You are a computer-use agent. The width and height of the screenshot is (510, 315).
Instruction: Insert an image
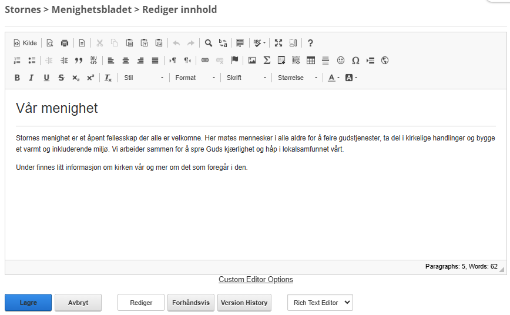[x=252, y=61]
